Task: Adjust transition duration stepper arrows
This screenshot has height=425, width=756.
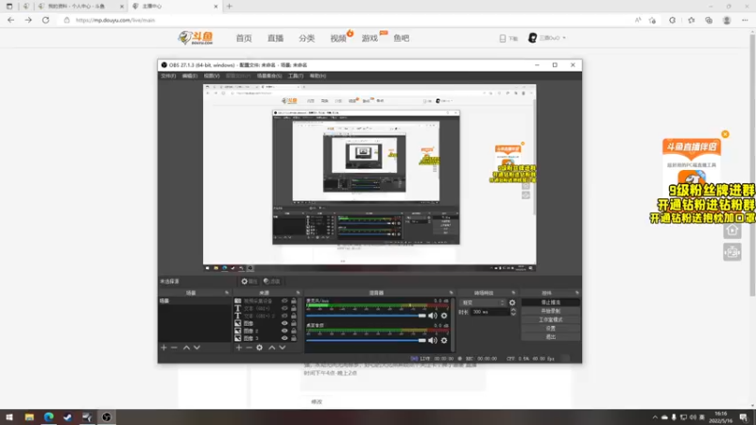Action: 513,313
